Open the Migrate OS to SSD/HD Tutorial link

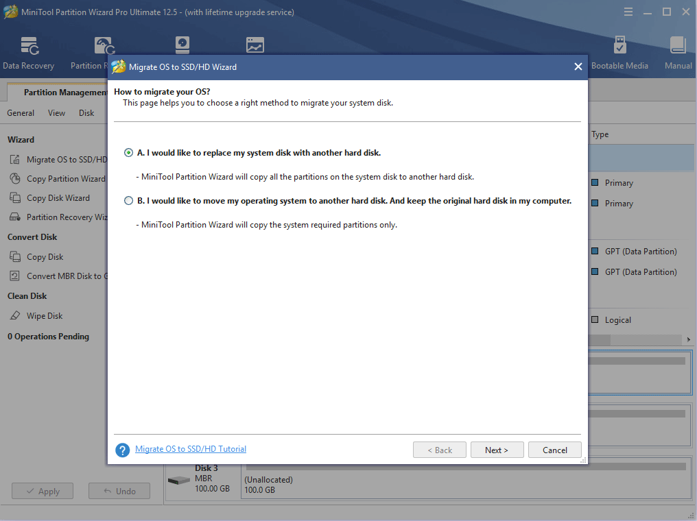[x=191, y=449]
